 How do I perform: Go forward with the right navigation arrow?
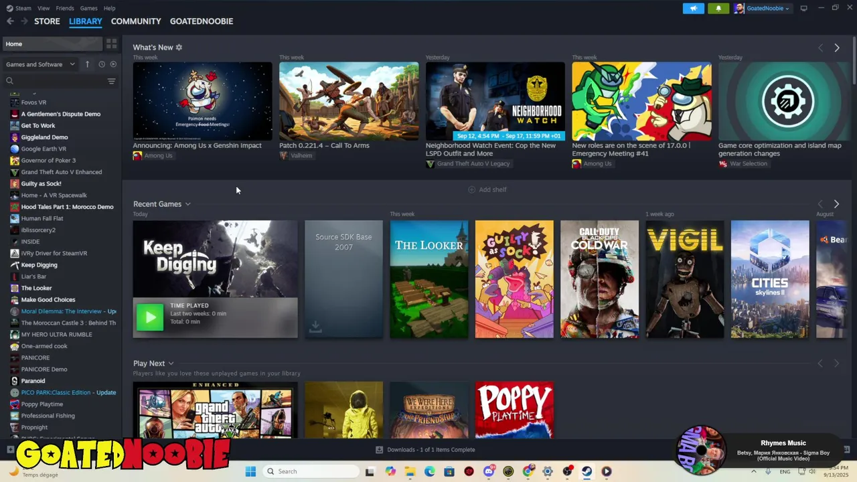tap(24, 21)
